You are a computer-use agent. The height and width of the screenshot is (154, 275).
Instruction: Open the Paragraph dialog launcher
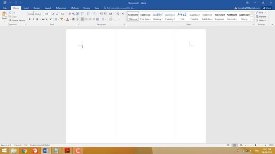pos(124,25)
